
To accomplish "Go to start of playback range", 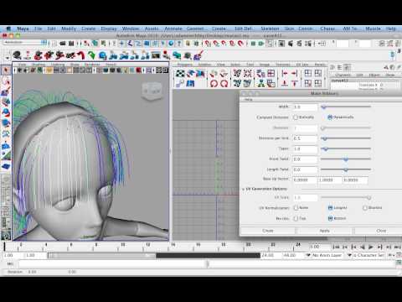I will (x=336, y=247).
